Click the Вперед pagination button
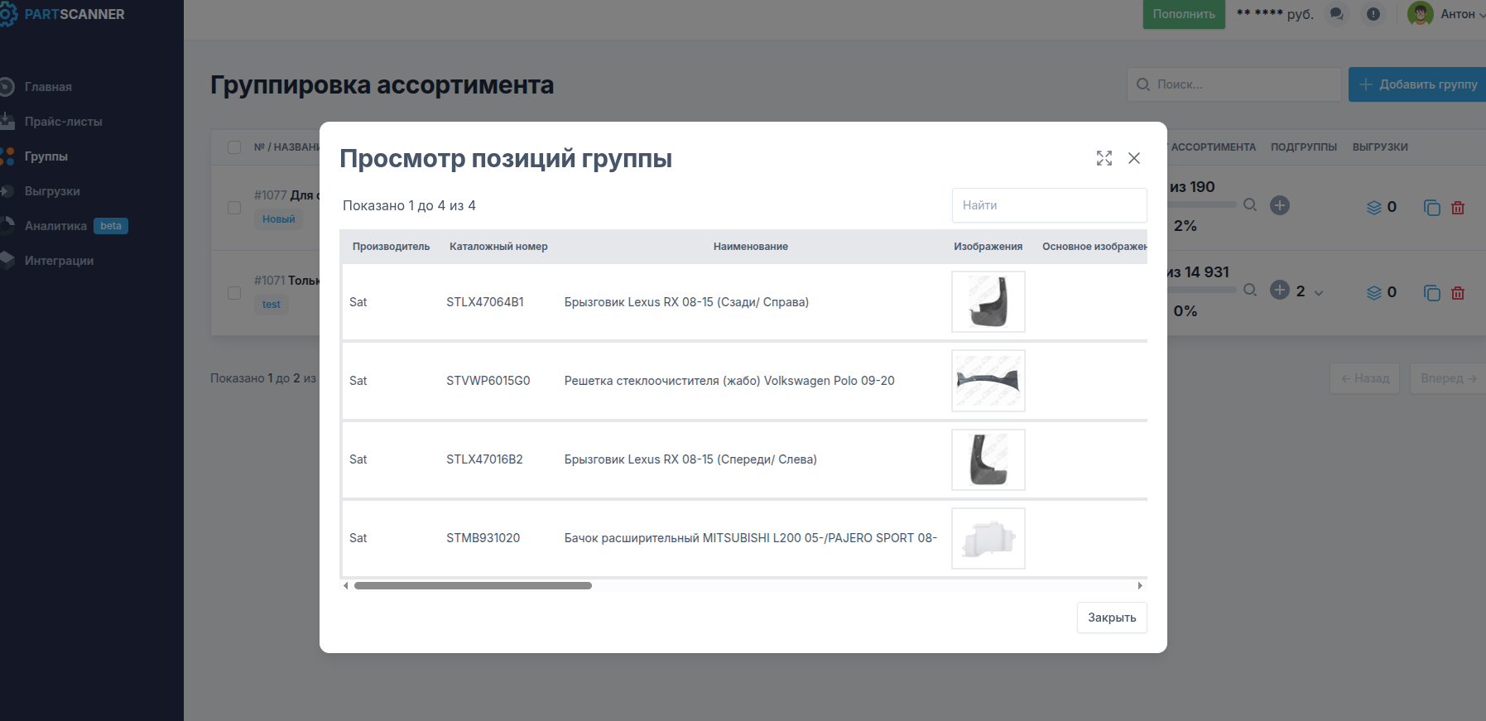This screenshot has width=1486, height=721. point(1448,378)
